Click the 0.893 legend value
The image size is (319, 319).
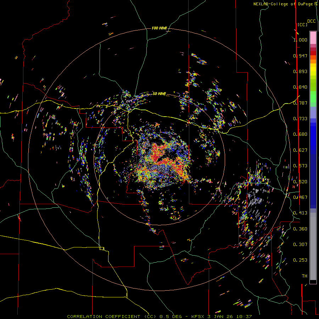300,71
